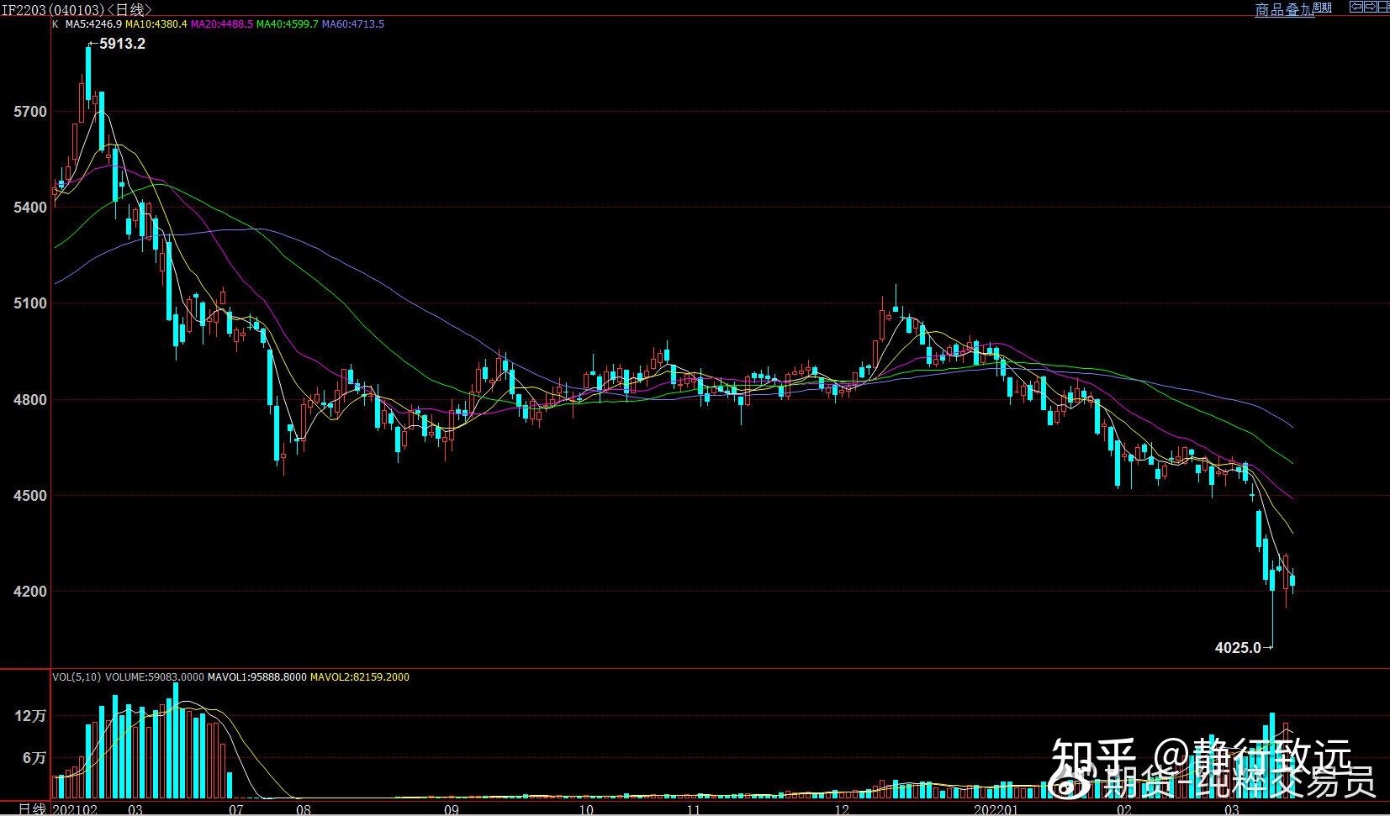
Task: Click the 202201 date on time axis
Action: [996, 809]
